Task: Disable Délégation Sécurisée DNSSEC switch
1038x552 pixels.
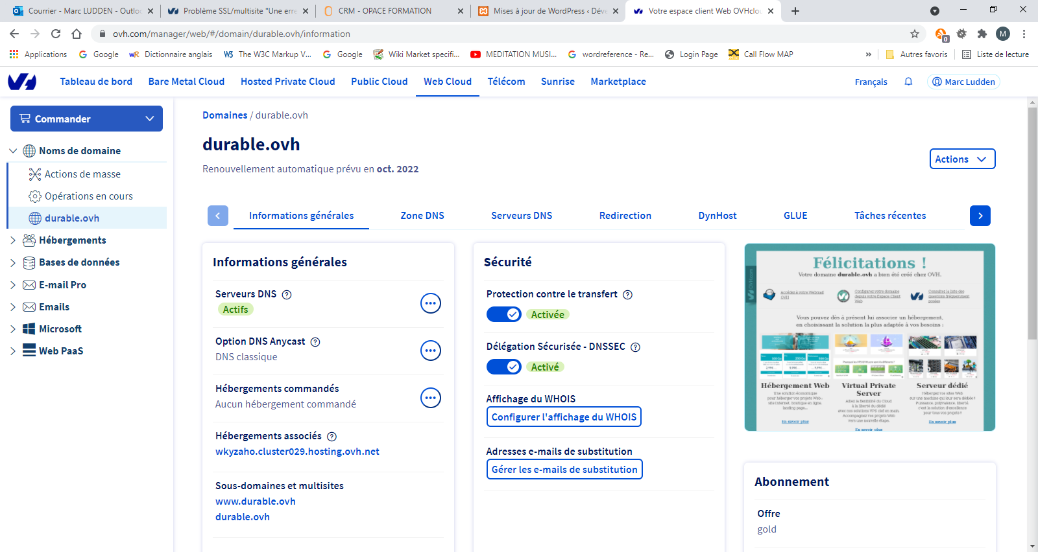Action: coord(503,367)
